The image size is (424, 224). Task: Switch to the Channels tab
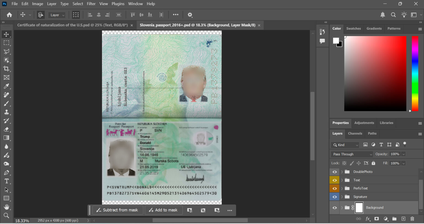[355, 133]
